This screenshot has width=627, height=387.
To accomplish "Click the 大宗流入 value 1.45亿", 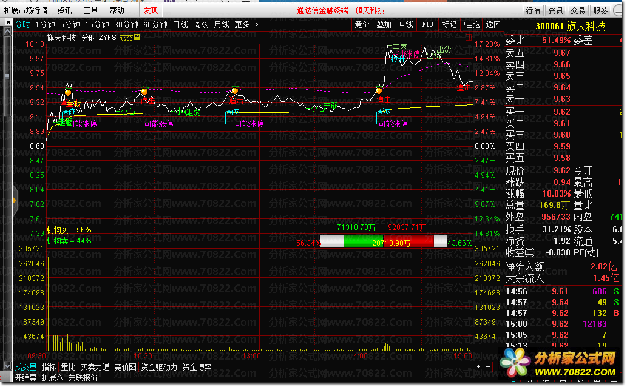I will click(x=605, y=278).
